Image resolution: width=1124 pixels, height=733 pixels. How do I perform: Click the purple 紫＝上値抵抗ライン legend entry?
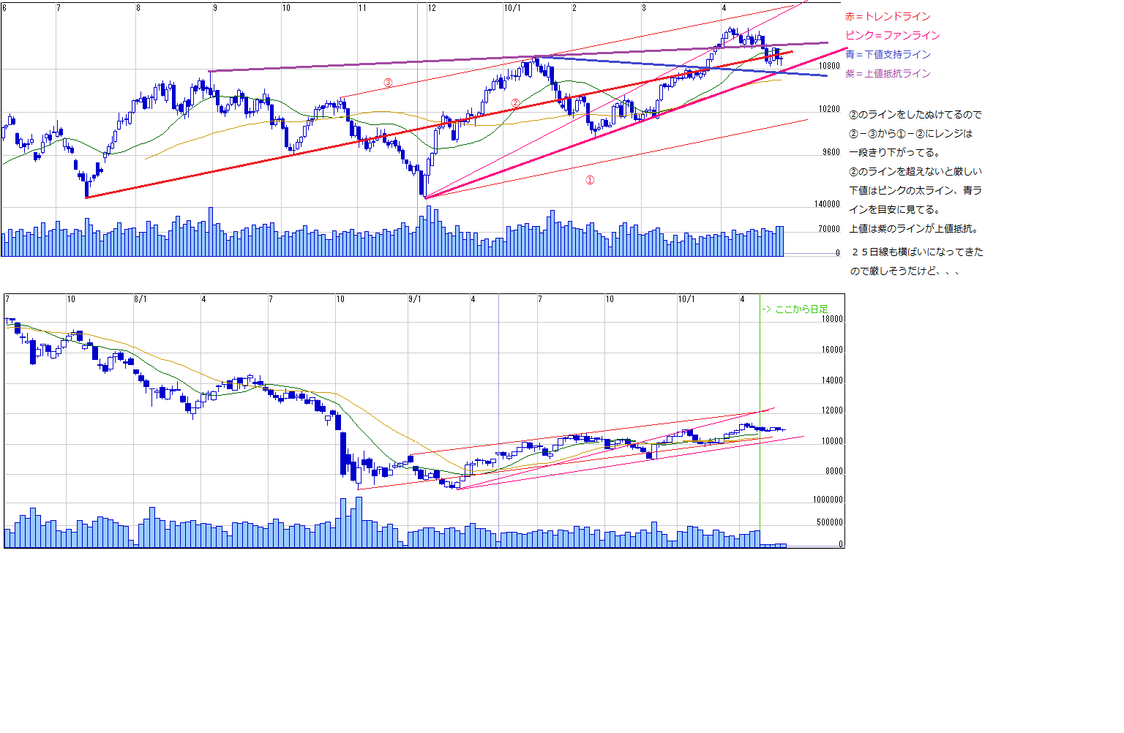click(x=888, y=73)
